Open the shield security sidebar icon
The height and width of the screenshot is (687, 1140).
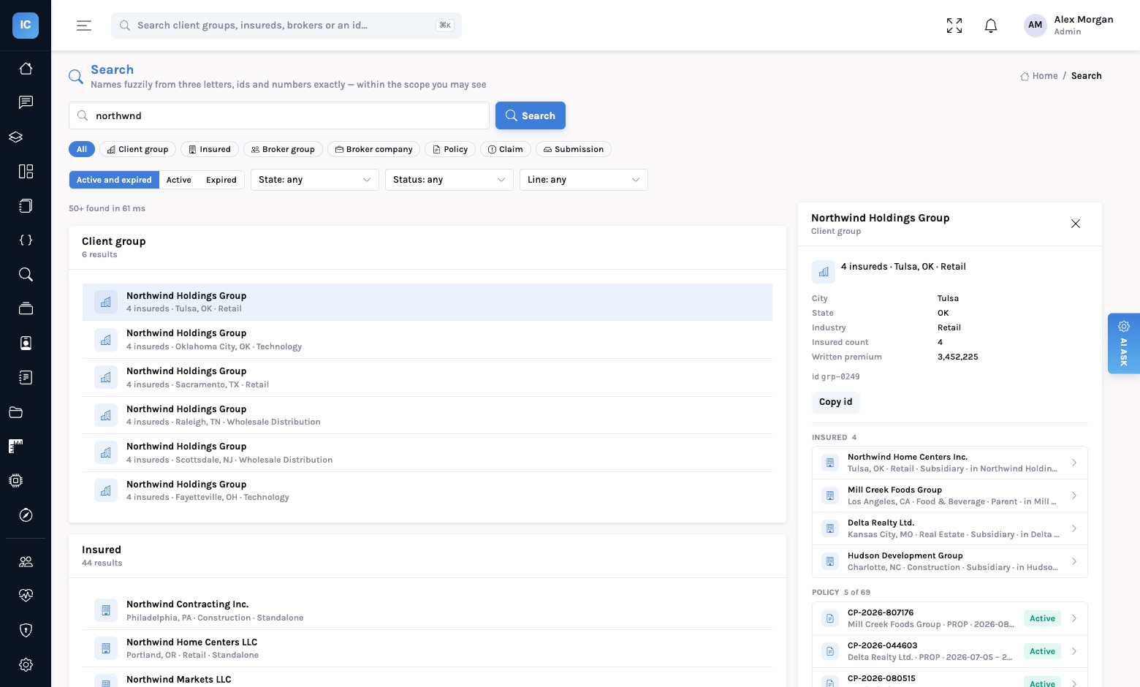click(x=26, y=630)
